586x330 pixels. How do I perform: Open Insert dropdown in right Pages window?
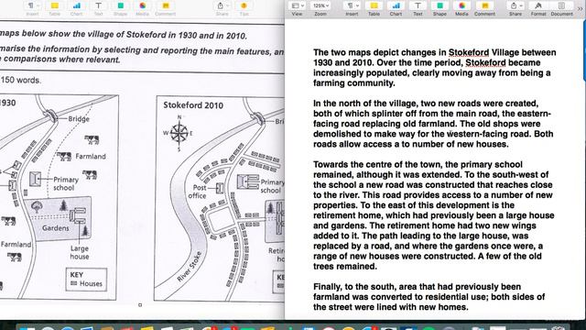pos(352,8)
